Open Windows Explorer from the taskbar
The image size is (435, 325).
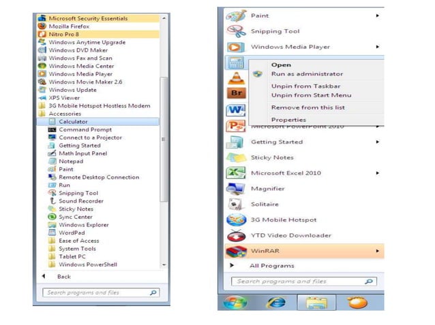coord(316,303)
